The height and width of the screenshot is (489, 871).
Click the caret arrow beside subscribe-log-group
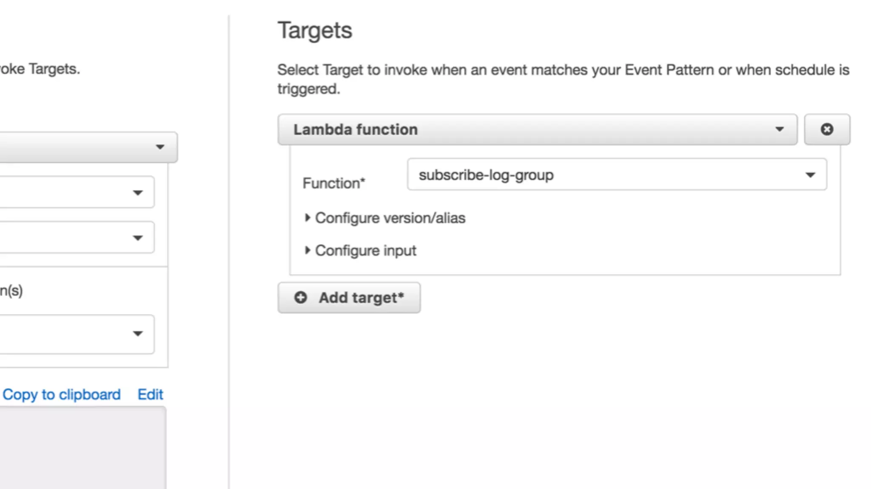pos(810,175)
